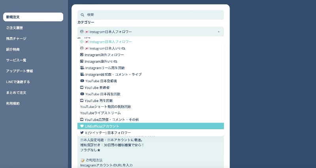Select YouTubeショート動画の視聴回数 option

pyautogui.click(x=150, y=107)
